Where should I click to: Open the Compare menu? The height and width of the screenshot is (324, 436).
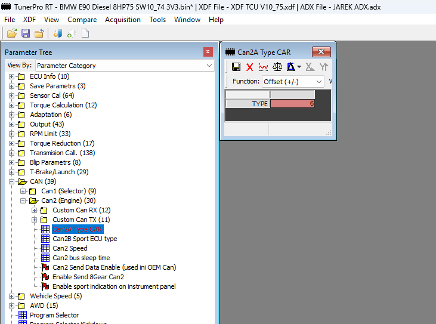[x=82, y=20]
